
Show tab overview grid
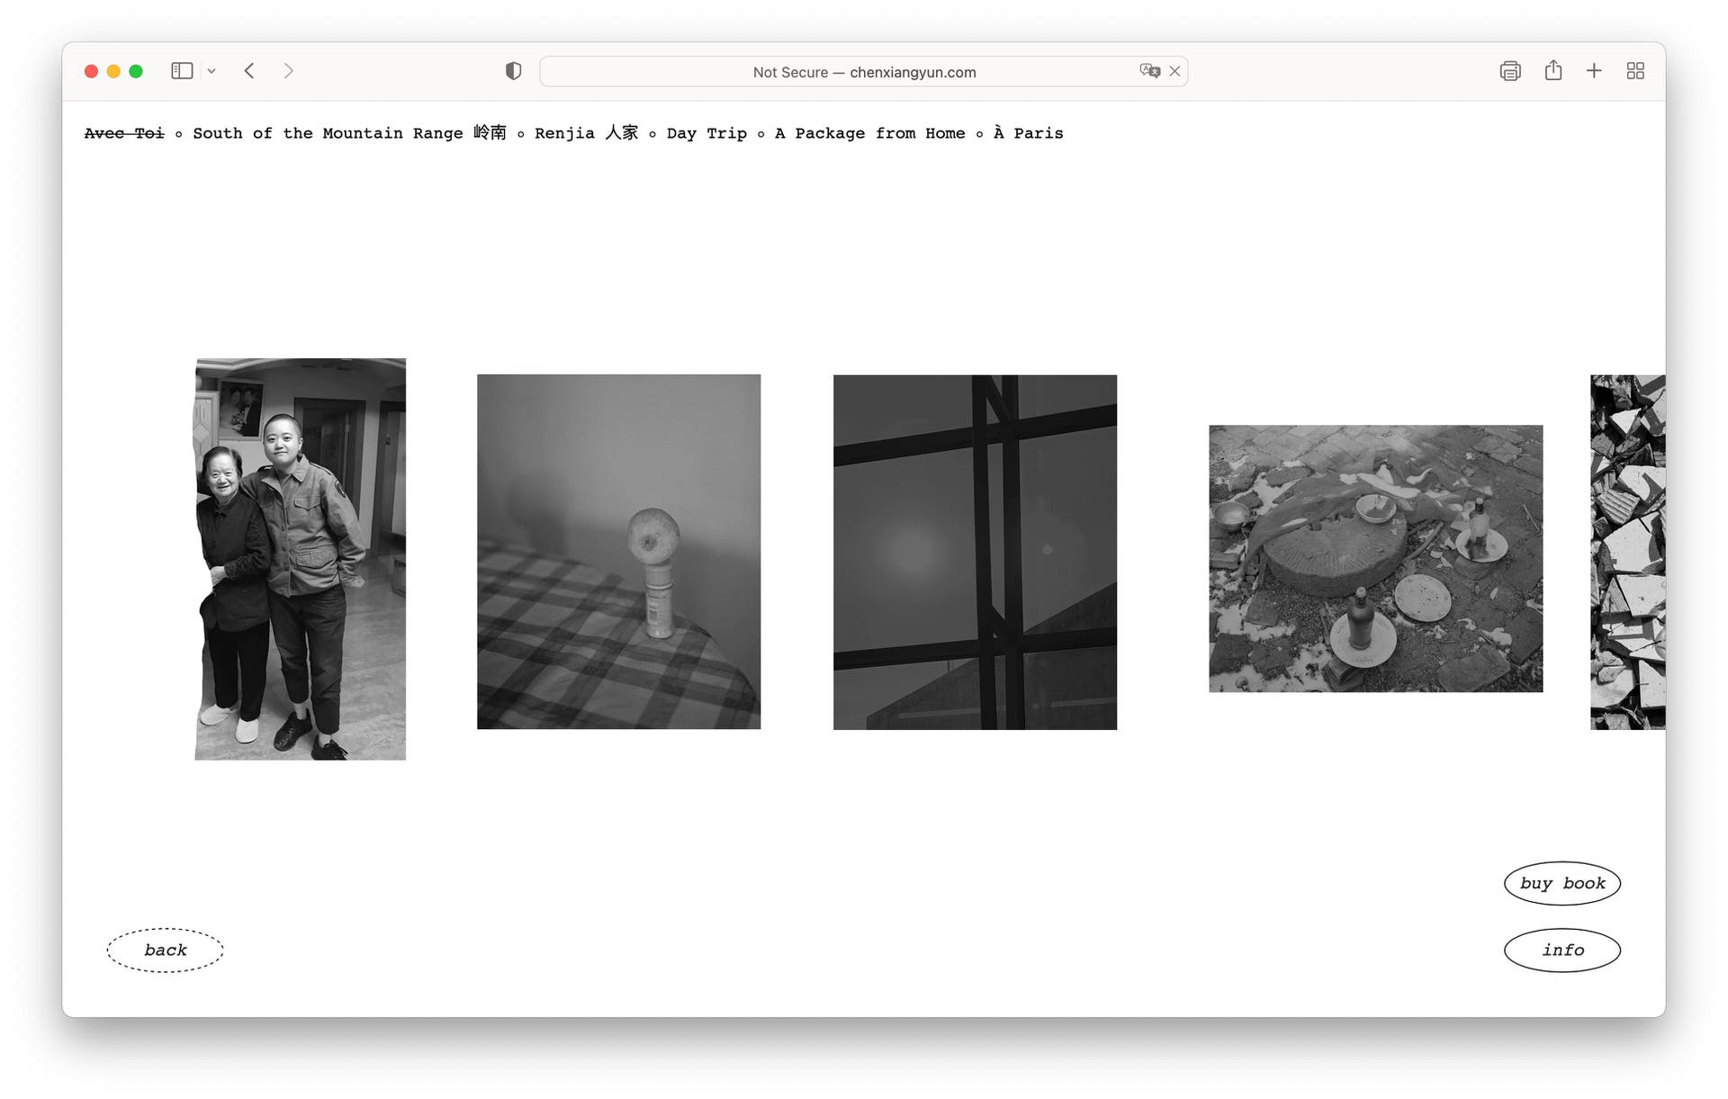point(1635,71)
